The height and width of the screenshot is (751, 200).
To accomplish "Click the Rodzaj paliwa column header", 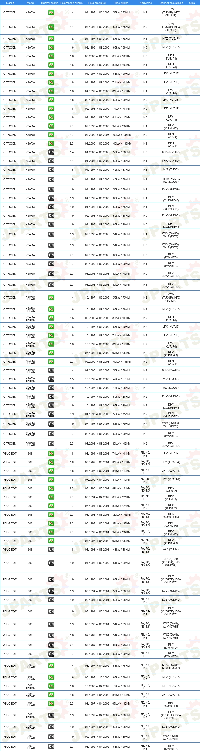I will click(50, 3).
